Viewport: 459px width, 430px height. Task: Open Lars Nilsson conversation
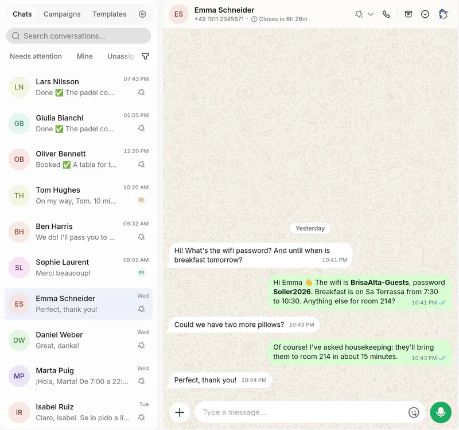[x=79, y=87]
